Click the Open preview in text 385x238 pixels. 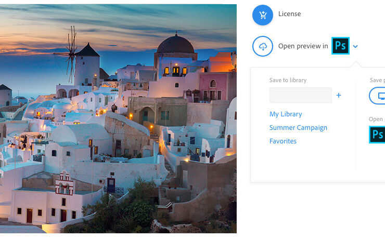(x=303, y=46)
